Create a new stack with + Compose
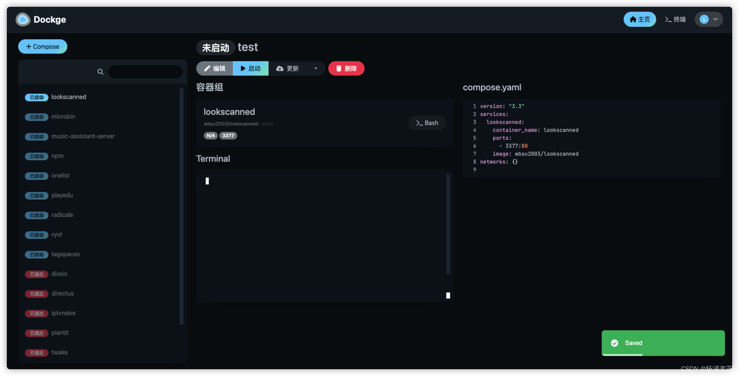 (43, 46)
